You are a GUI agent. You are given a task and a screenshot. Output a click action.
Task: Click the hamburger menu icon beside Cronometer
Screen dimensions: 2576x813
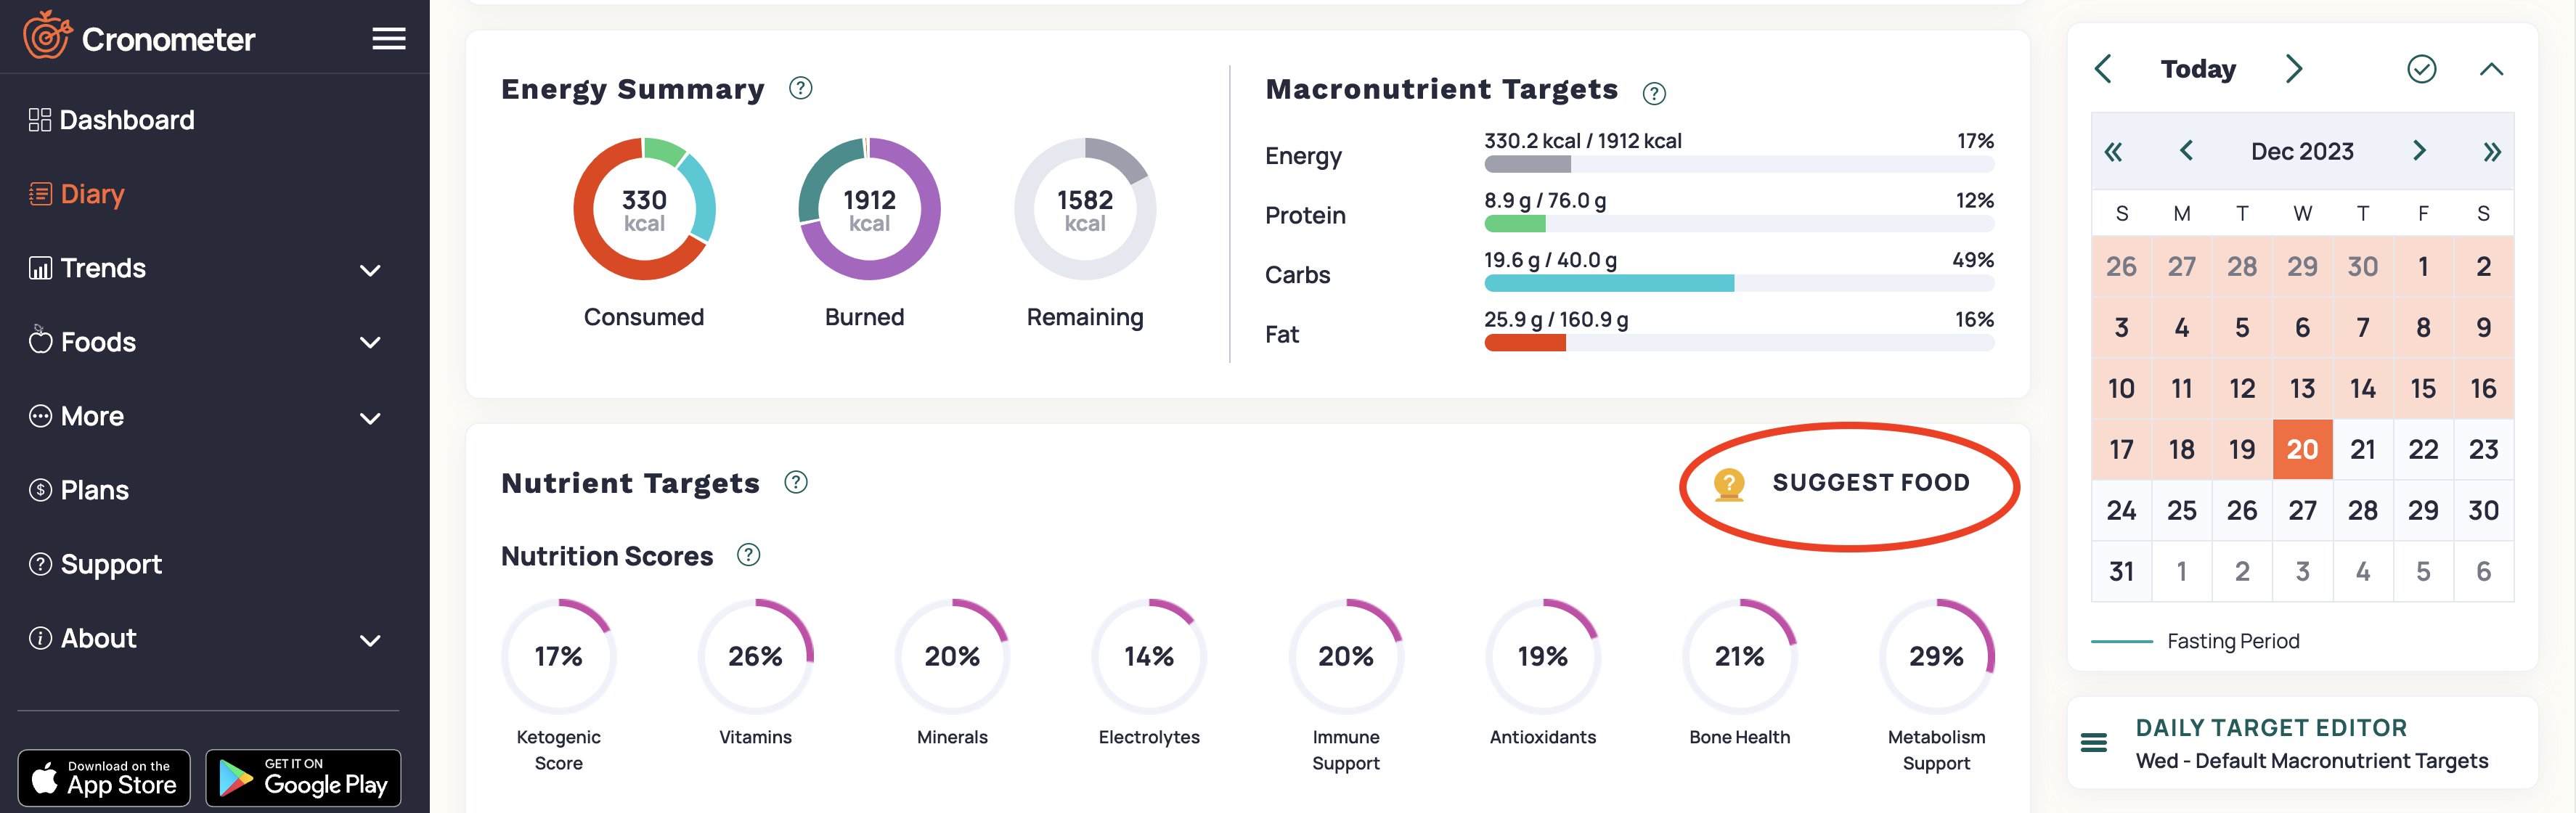point(389,39)
